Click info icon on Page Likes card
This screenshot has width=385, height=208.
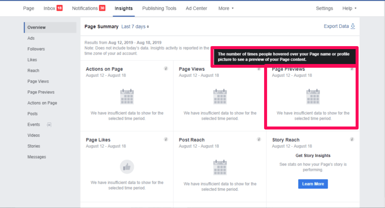166,140
